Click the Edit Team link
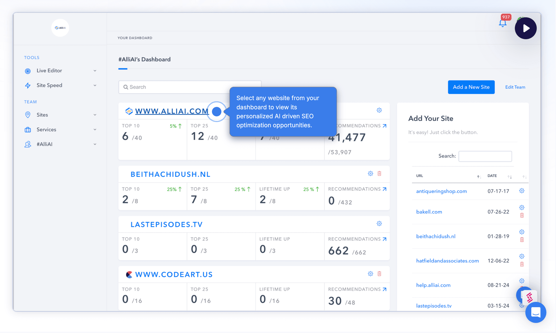 (515, 87)
